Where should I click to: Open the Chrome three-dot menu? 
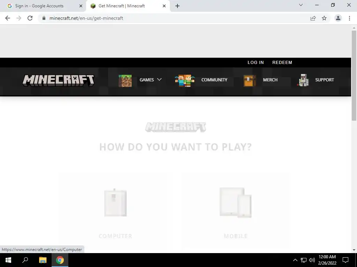(349, 18)
